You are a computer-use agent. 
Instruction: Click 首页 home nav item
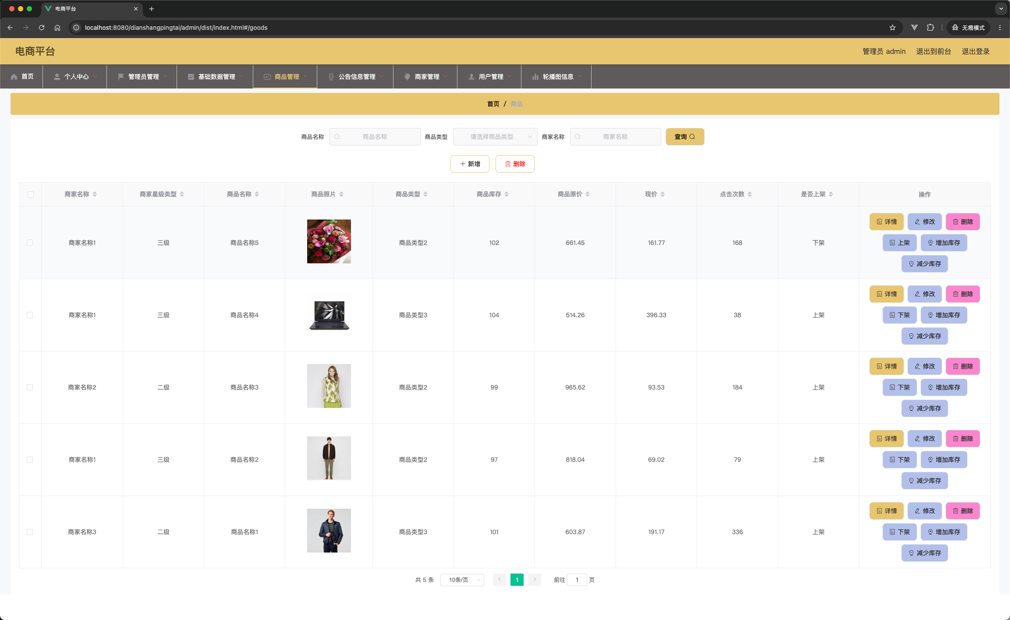[22, 77]
